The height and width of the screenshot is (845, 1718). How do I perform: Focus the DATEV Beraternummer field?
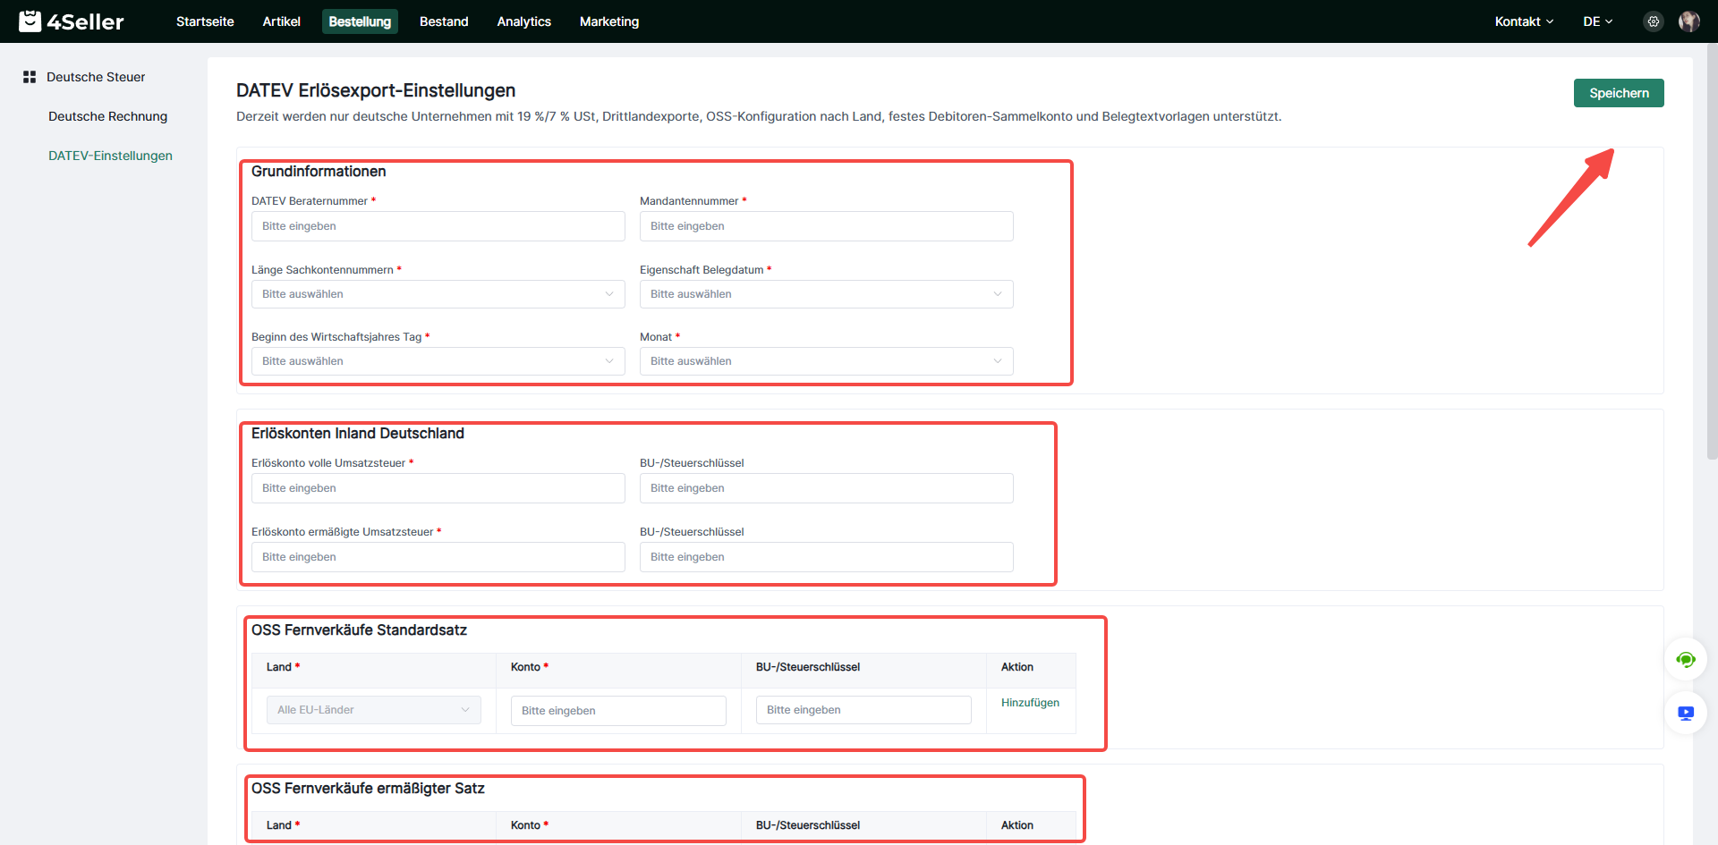click(x=438, y=226)
